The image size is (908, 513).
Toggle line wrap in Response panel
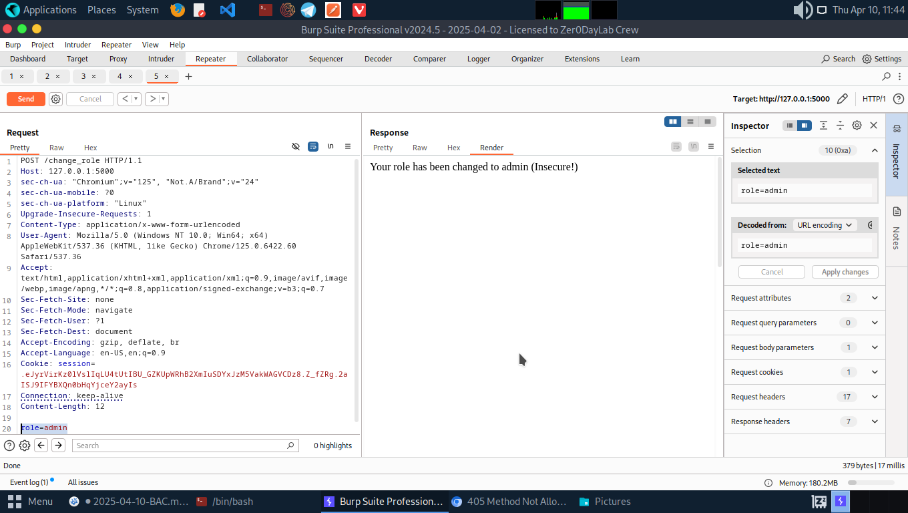click(676, 146)
